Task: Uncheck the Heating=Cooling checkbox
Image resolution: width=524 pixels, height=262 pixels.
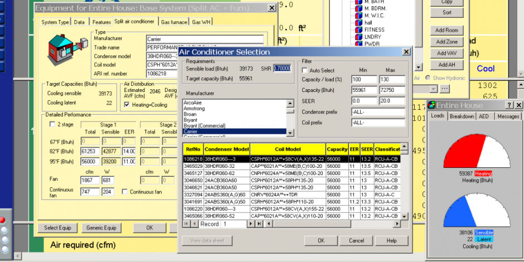Action: click(127, 104)
